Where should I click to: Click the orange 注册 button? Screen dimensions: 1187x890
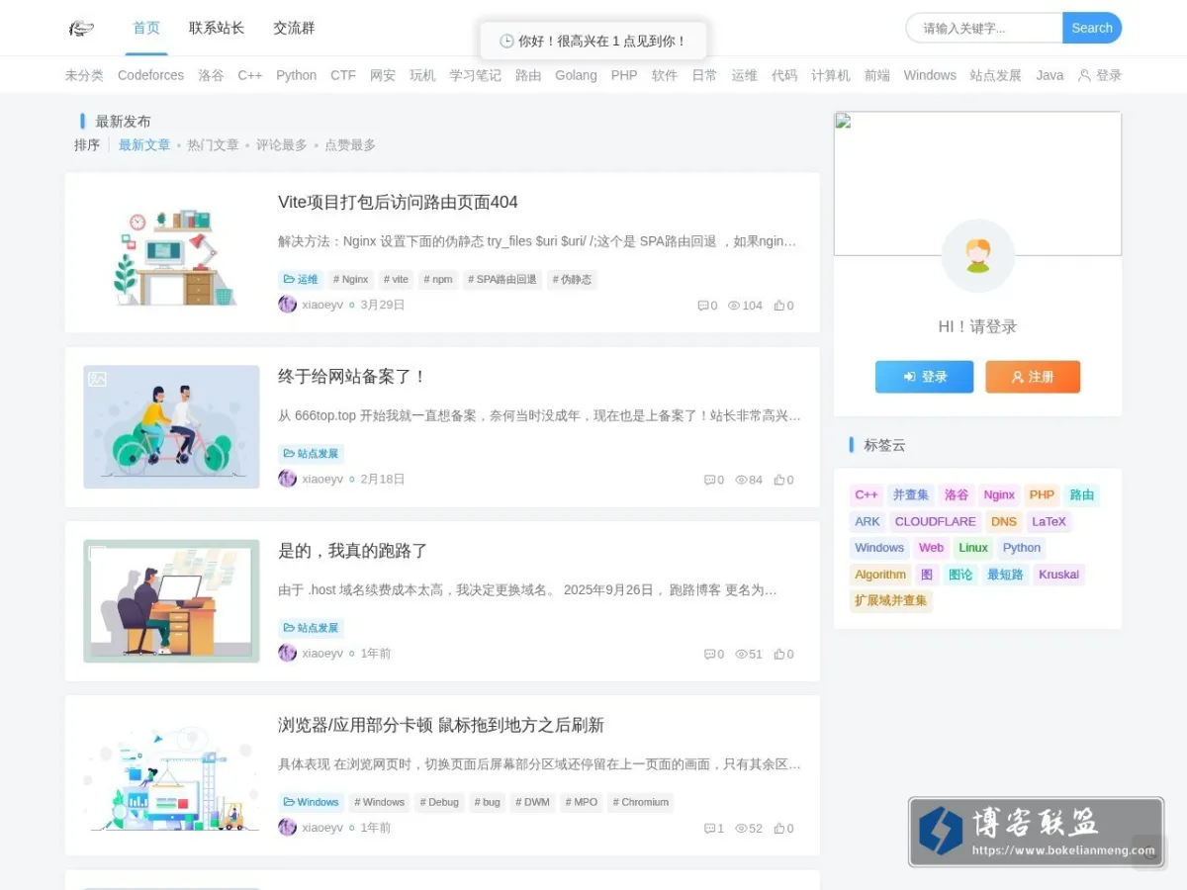[1033, 377]
